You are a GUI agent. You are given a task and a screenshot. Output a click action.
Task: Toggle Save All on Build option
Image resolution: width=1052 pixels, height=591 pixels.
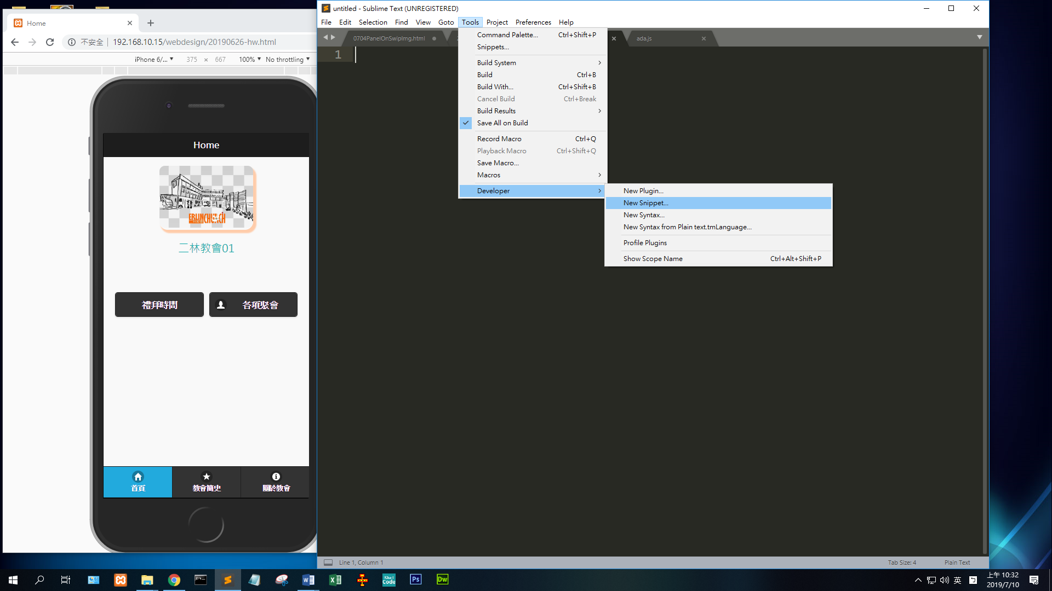coord(502,123)
